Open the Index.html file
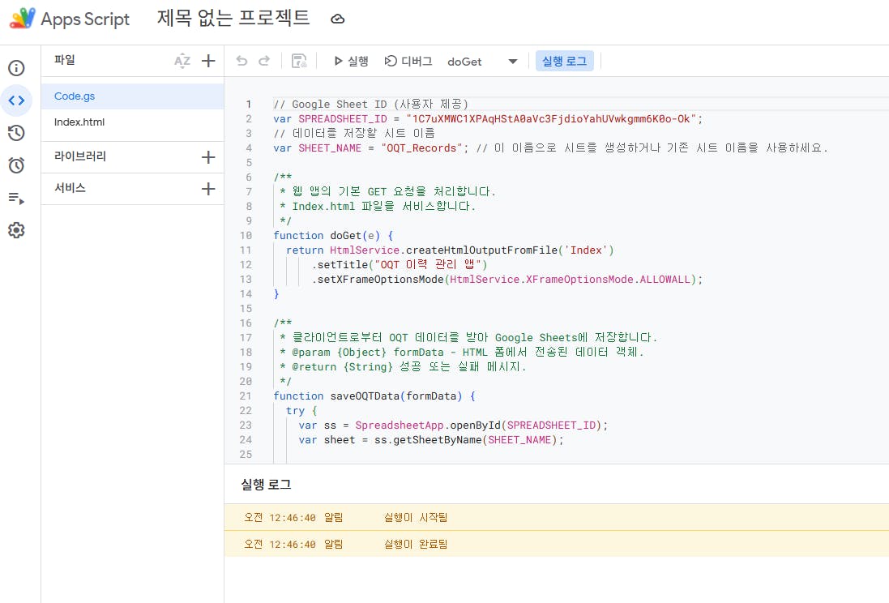Image resolution: width=889 pixels, height=603 pixels. [133, 122]
